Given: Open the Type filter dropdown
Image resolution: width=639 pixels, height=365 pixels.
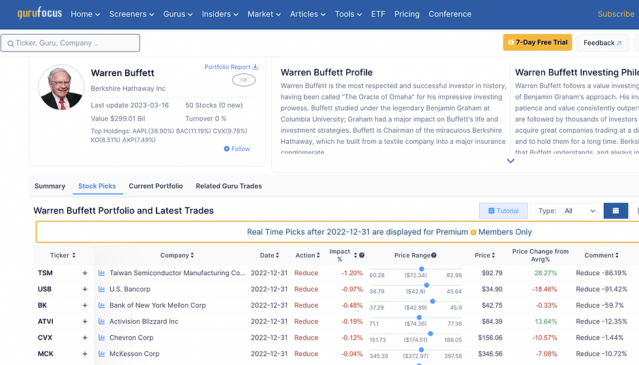Looking at the screenshot, I should [567, 211].
